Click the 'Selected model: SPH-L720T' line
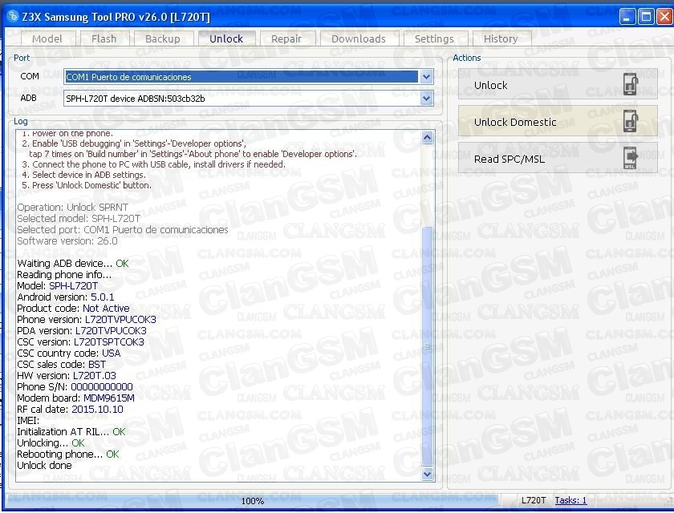Viewport: 674px width, 513px height. pyautogui.click(x=79, y=219)
